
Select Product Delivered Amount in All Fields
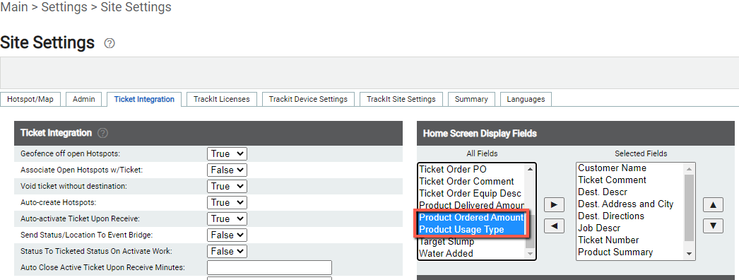472,206
